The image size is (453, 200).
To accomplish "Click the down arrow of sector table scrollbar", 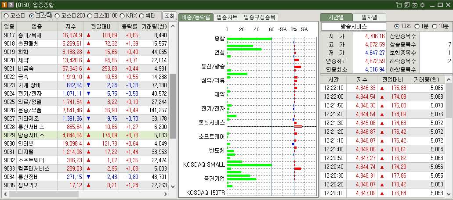I will (x=173, y=186).
